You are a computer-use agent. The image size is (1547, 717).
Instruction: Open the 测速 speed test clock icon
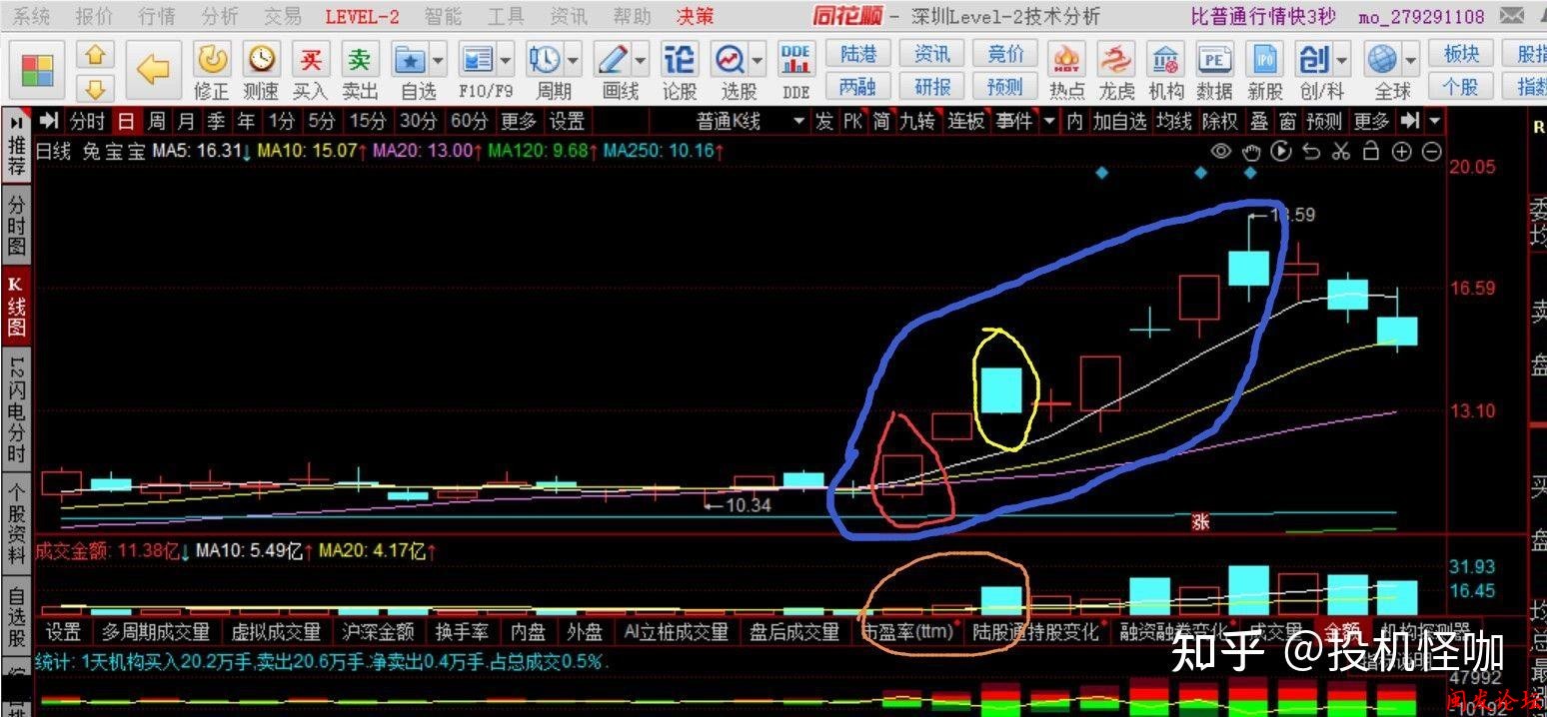261,62
